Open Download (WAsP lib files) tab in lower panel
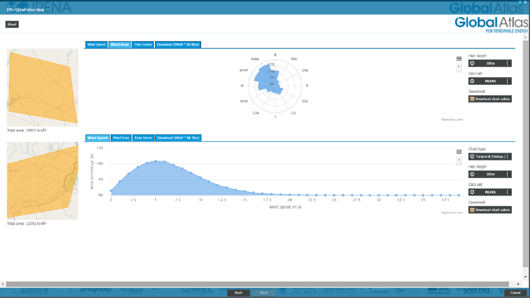The image size is (530, 298). coord(178,137)
